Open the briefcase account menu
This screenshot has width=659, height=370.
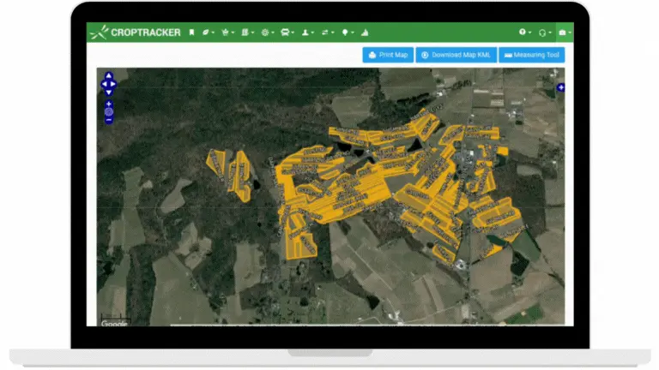(565, 33)
